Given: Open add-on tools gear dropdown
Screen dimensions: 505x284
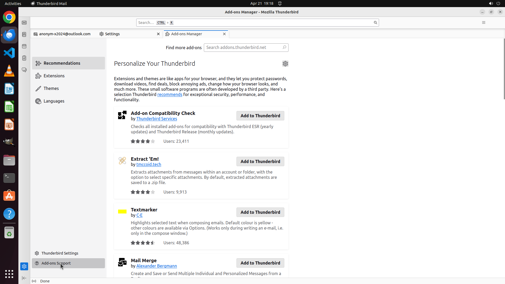Looking at the screenshot, I should 285,64.
